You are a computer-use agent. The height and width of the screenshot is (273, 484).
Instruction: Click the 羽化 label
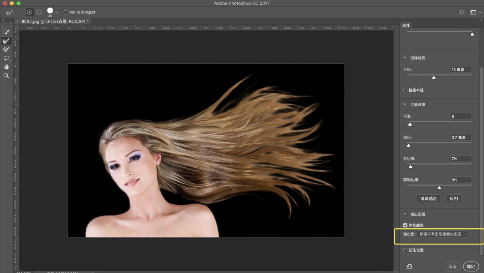pos(408,137)
